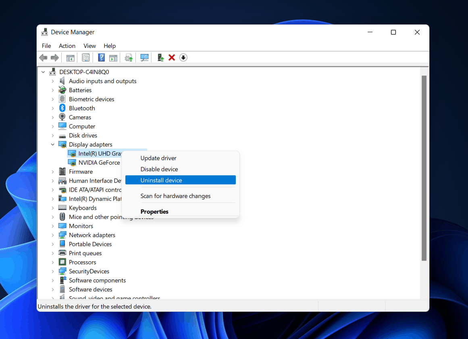
Task: Click the Back arrow in the toolbar
Action: [43, 58]
